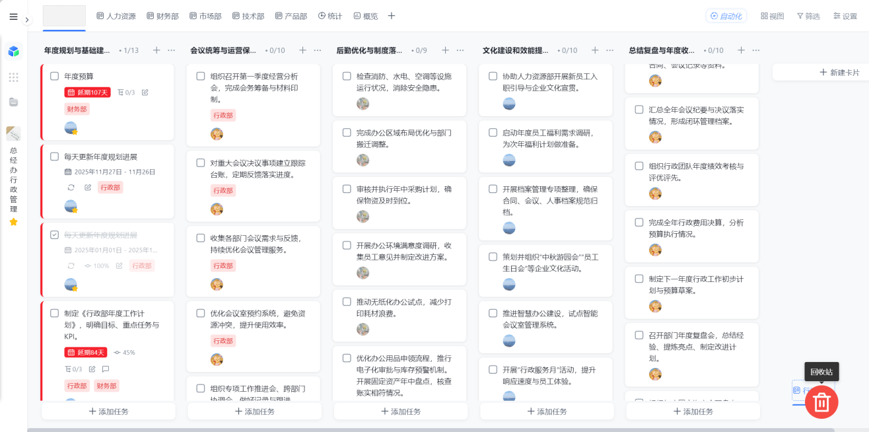Click 添加任务 under 会议统筹与运营保 column
Image resolution: width=869 pixels, height=432 pixels.
coord(255,412)
